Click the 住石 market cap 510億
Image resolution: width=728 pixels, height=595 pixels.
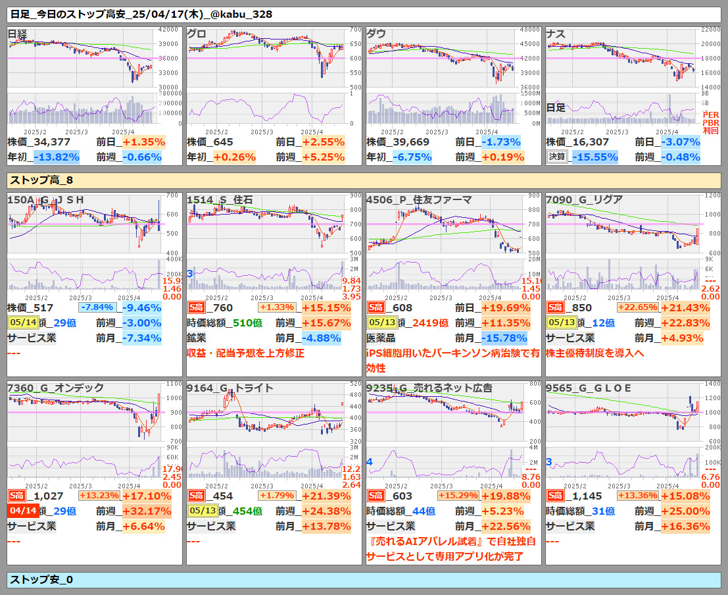tap(247, 323)
